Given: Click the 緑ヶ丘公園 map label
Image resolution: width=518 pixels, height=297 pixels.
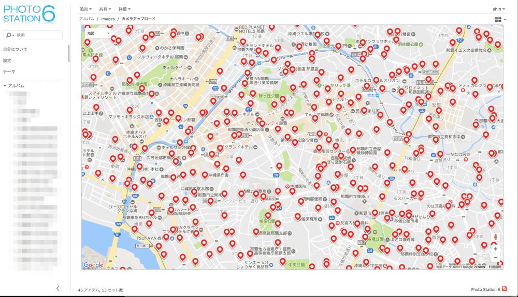Looking at the screenshot, I should [x=268, y=96].
